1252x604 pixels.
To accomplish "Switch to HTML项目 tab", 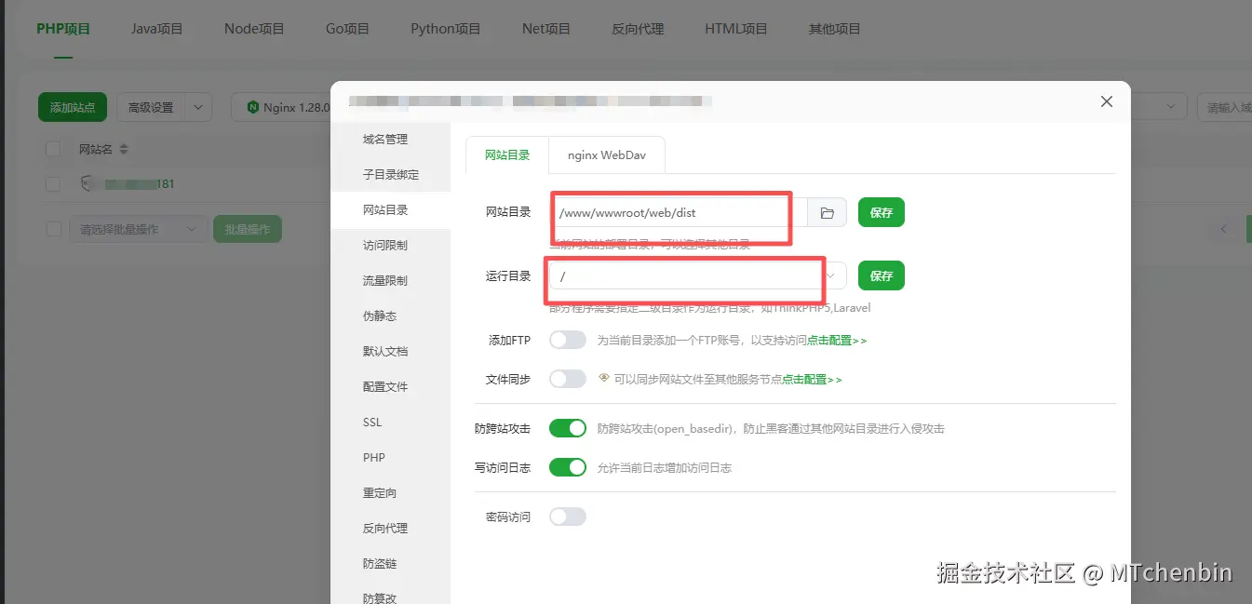I will point(736,29).
